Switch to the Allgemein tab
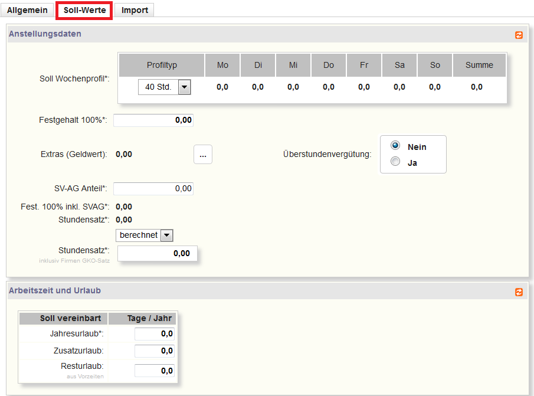 27,10
